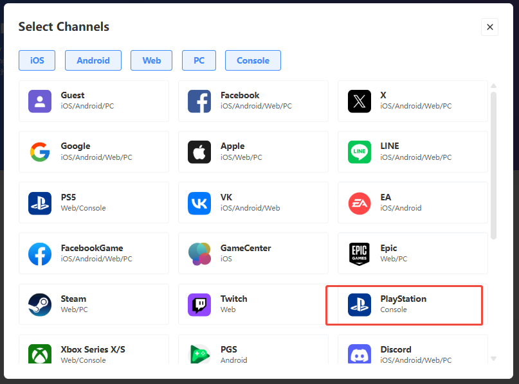Click the "Guest" channel name
Screen dimensions: 519x384
73,95
